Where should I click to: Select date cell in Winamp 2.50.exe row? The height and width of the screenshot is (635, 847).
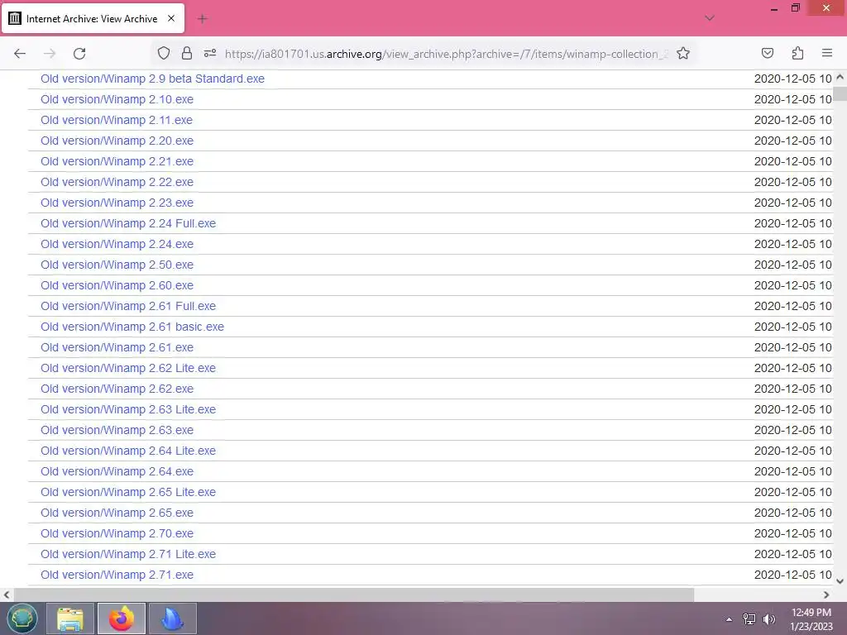coord(793,265)
